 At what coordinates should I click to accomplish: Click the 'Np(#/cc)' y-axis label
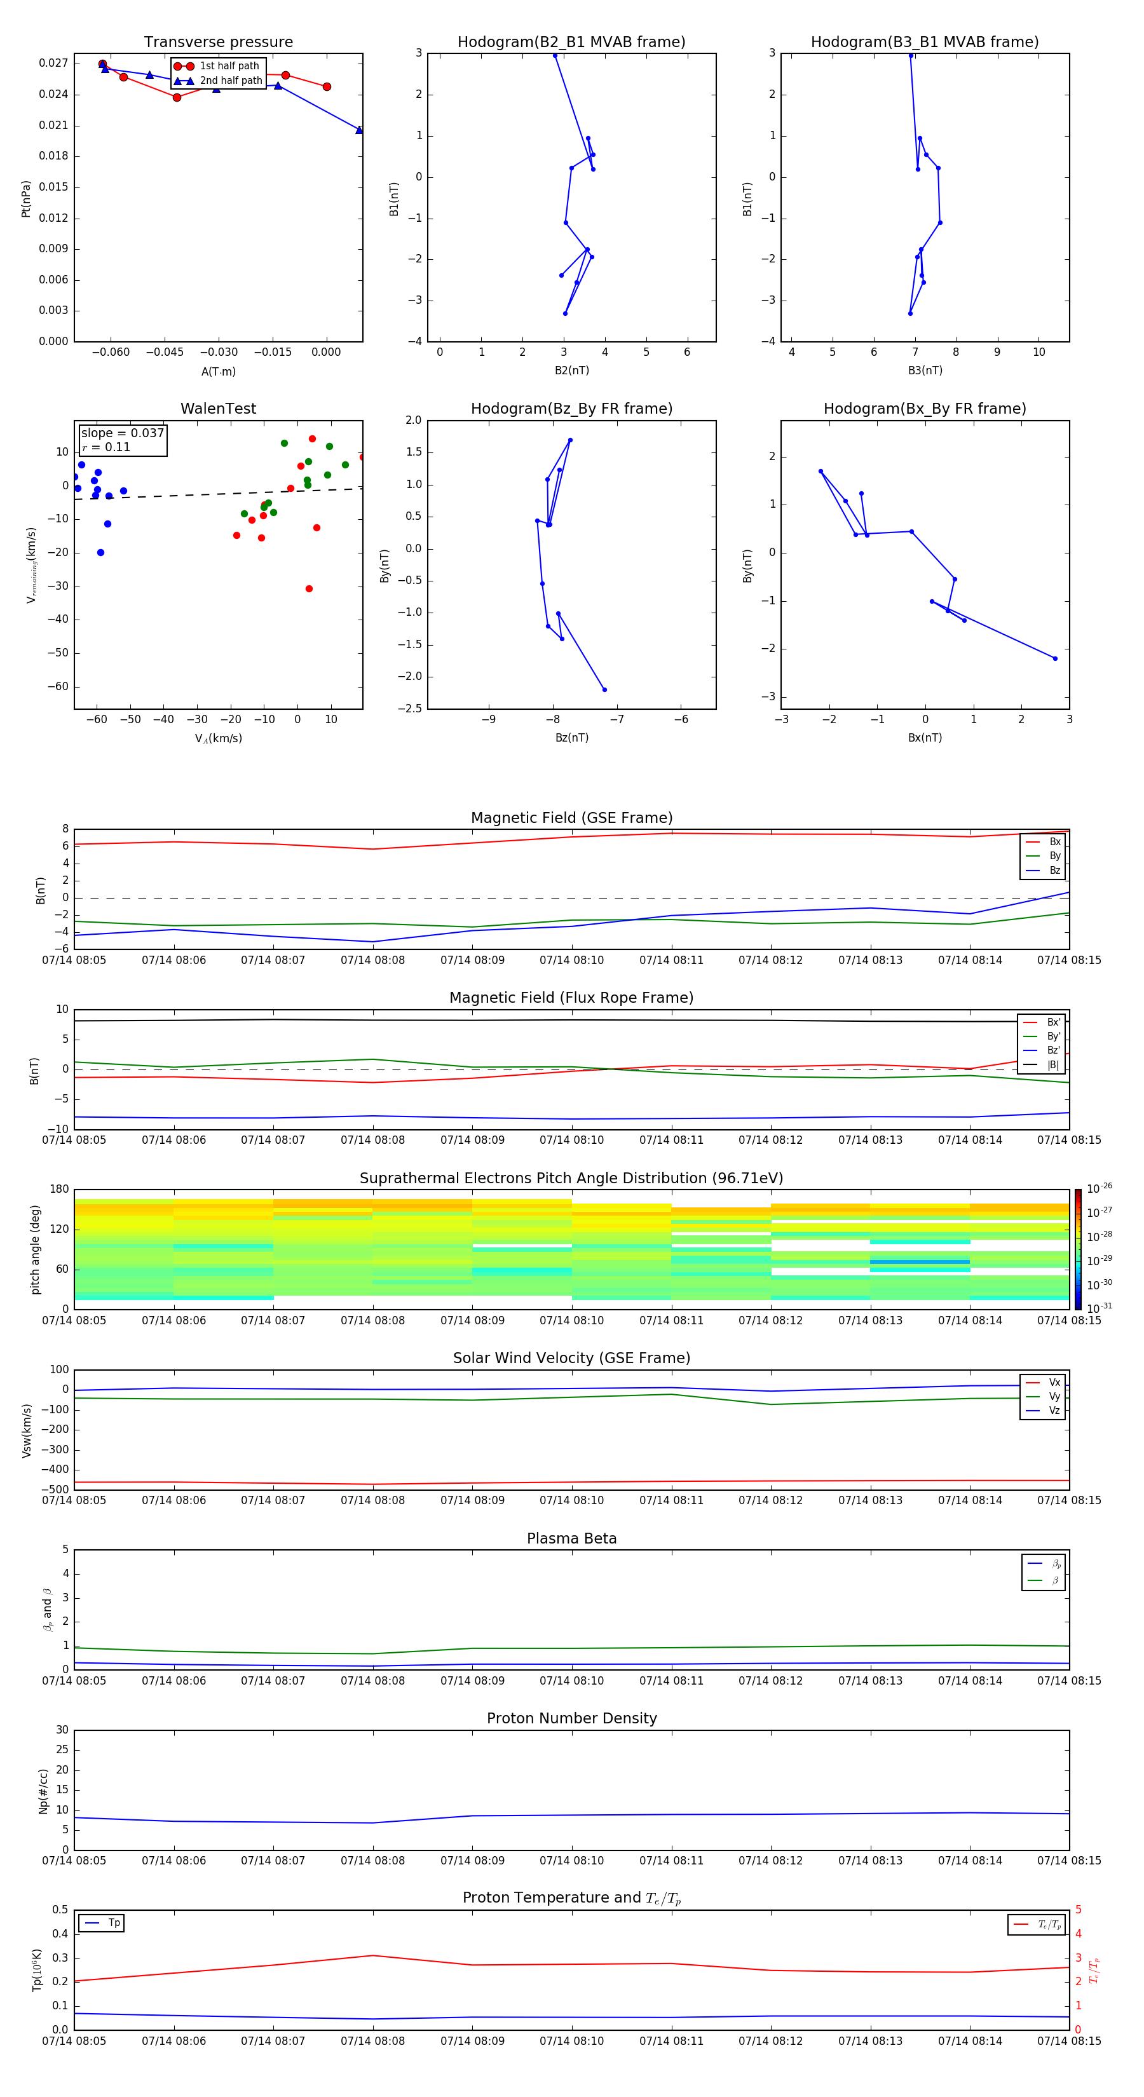43,1791
